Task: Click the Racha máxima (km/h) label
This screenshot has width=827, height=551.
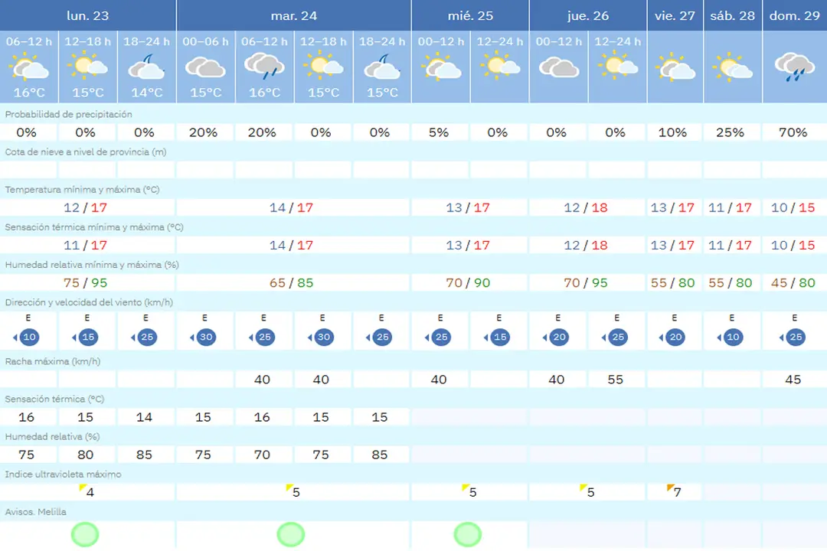Action: (52, 361)
